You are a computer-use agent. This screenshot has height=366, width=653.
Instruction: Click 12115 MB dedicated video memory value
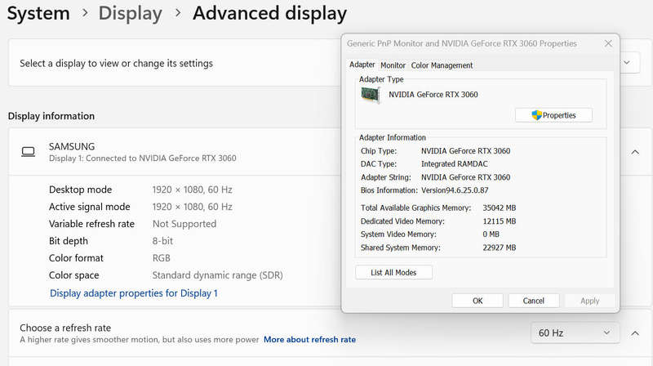point(500,221)
